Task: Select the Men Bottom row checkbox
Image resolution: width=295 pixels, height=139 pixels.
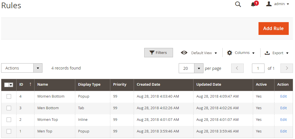Action: tap(9, 108)
